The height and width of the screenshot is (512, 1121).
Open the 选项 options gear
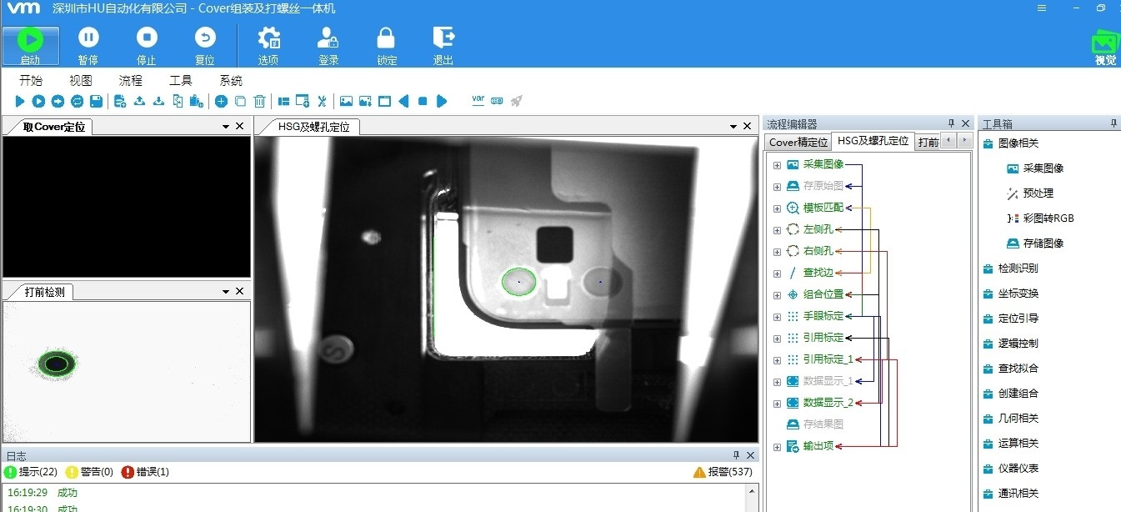click(x=268, y=45)
